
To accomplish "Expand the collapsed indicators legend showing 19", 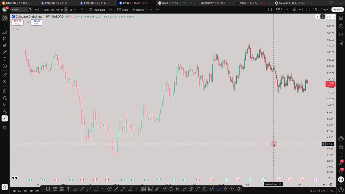I will coord(15,29).
